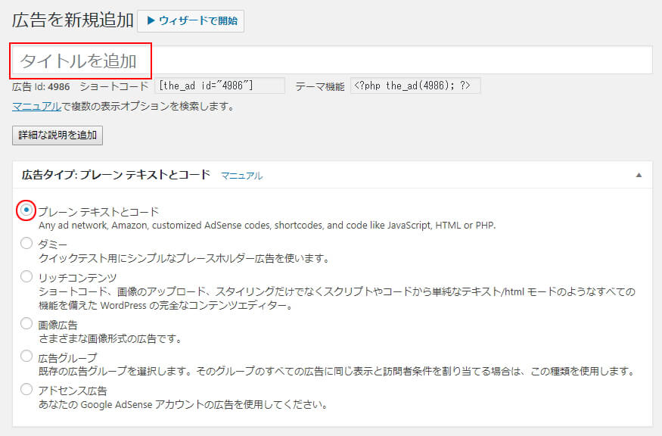Screen dimensions: 662x436
Task: Select the アドセンス広告 radio option
Action: (26, 389)
